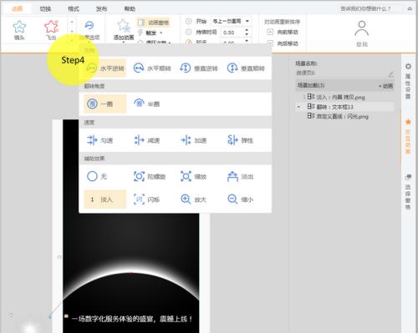Open the 交互动画 star side tab

pos(408,136)
